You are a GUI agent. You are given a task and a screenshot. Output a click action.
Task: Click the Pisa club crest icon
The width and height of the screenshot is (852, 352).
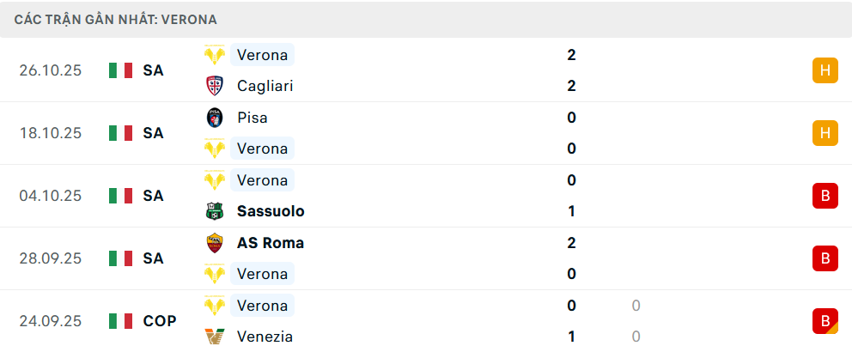(x=214, y=118)
